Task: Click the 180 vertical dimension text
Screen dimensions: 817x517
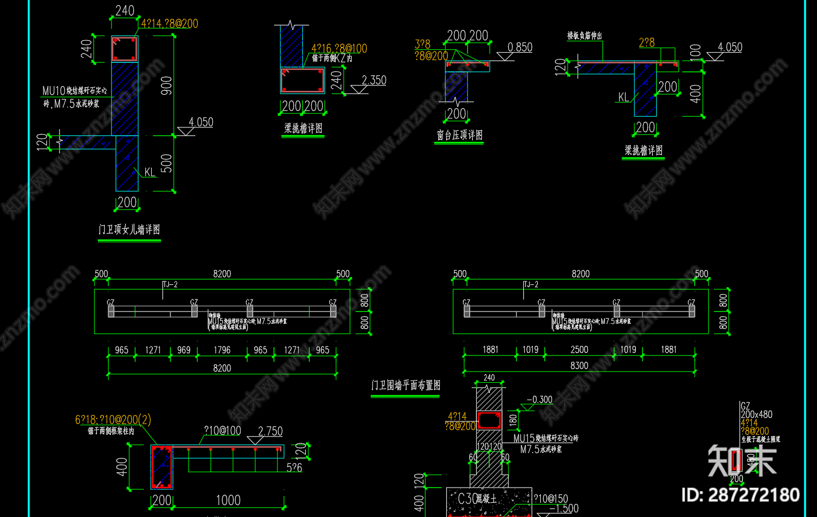Action: coord(513,420)
